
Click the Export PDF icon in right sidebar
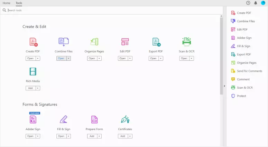point(233,55)
